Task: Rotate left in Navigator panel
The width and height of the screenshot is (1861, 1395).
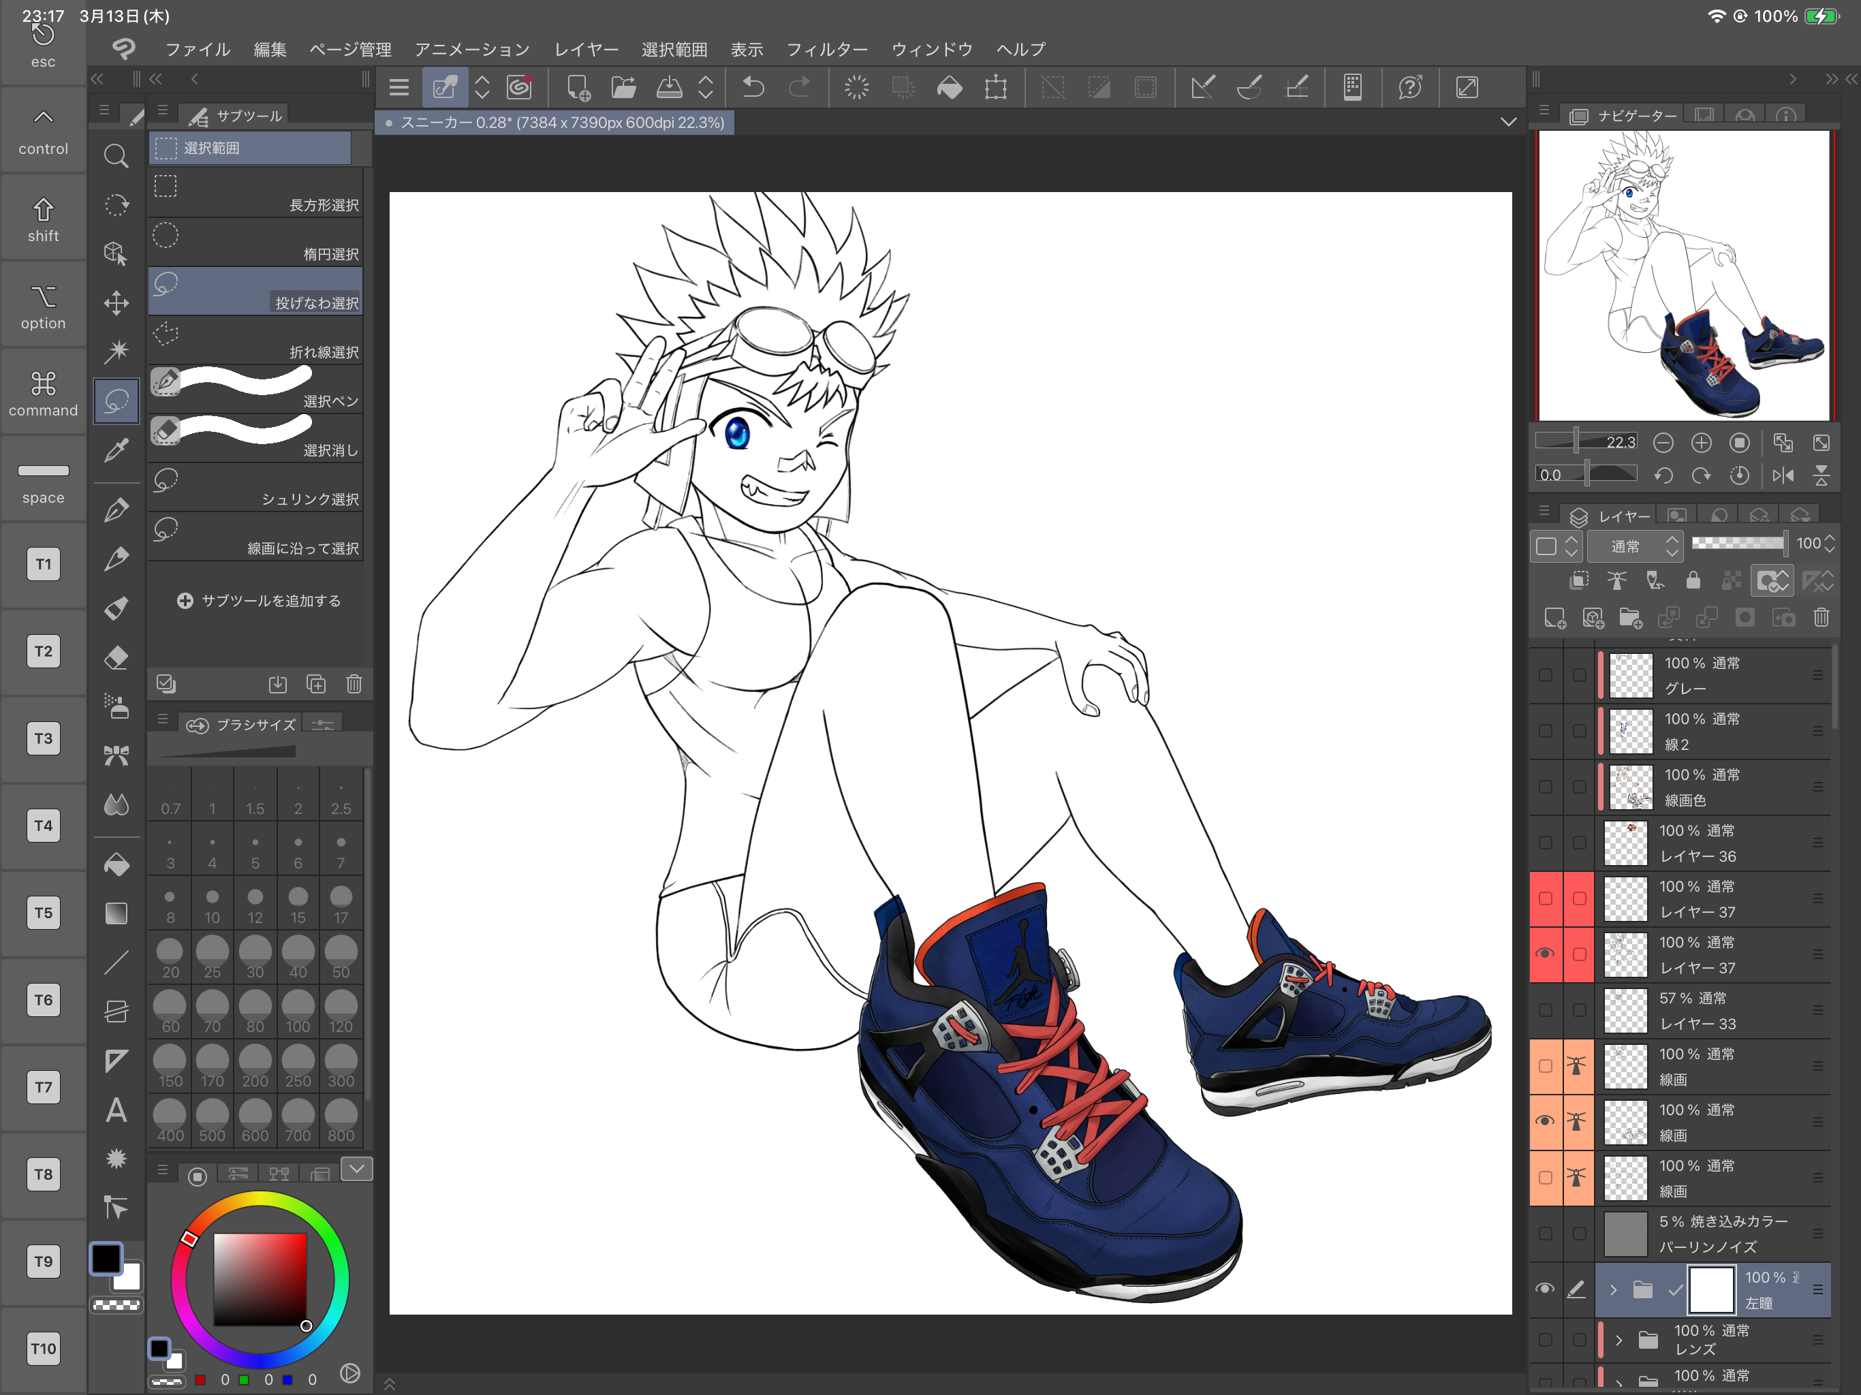Action: (x=1663, y=475)
